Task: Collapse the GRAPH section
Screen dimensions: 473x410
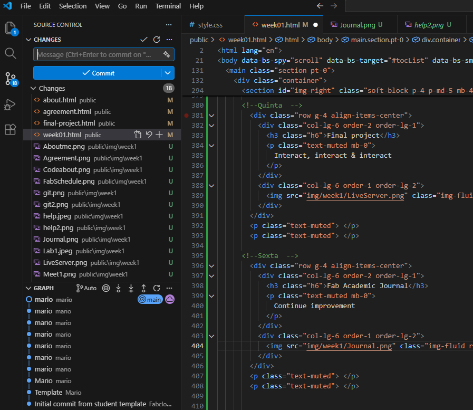Action: point(28,288)
